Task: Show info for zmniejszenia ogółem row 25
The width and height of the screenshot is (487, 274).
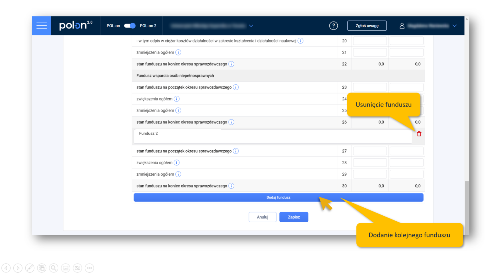Action: pyautogui.click(x=178, y=110)
